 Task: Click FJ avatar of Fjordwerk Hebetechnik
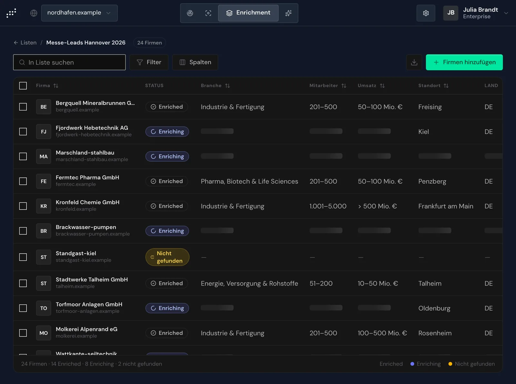[44, 132]
